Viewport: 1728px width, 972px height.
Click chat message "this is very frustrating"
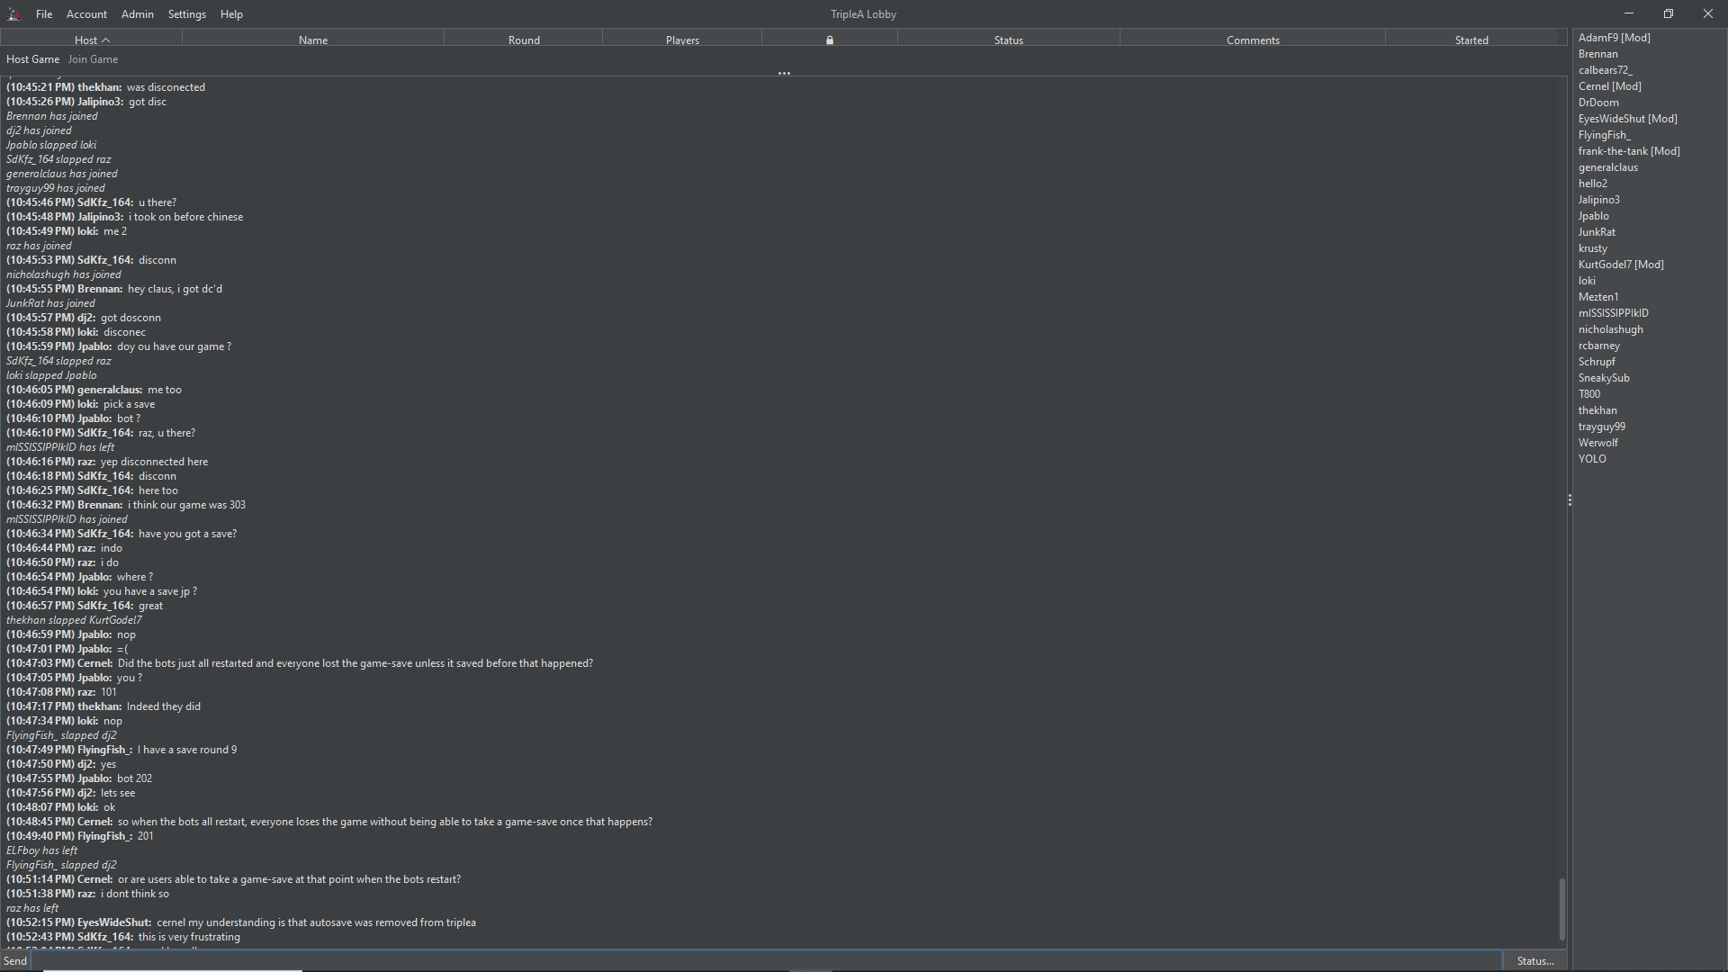[x=189, y=937]
